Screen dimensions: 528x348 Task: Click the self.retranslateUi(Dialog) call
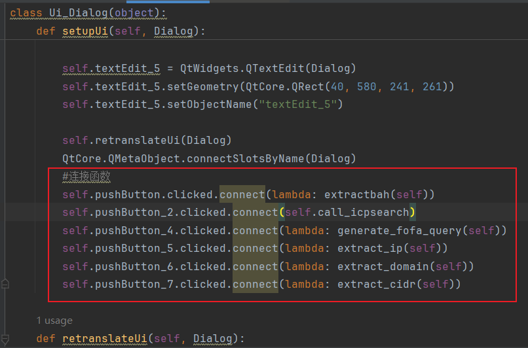[147, 140]
